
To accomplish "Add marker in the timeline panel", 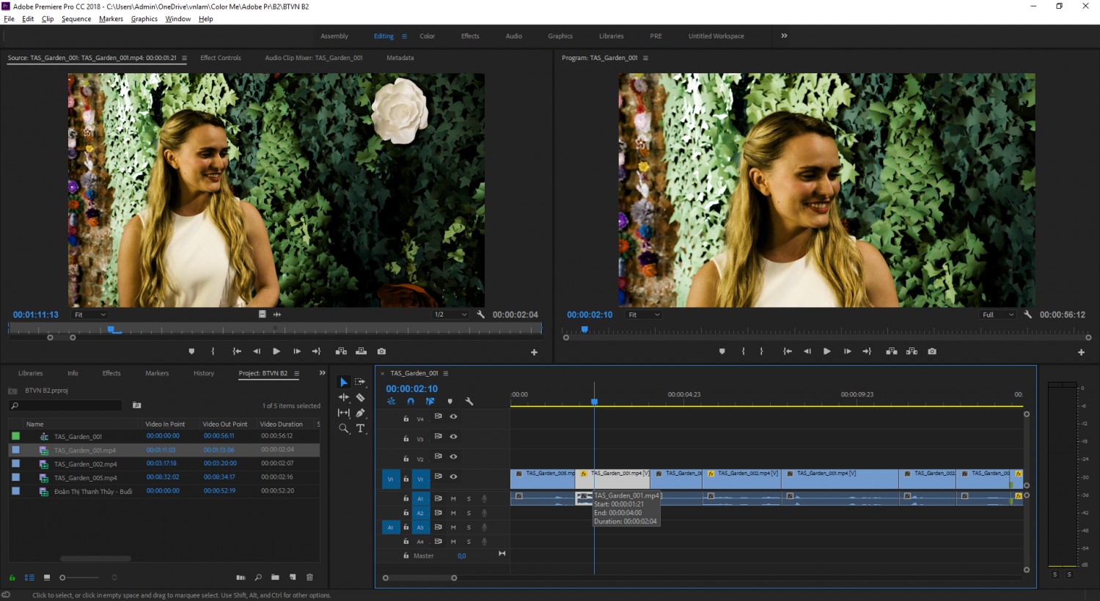I will pyautogui.click(x=450, y=402).
